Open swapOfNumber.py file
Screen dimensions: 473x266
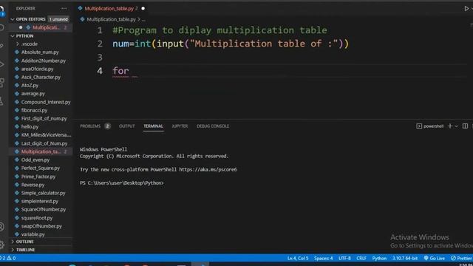pos(41,226)
